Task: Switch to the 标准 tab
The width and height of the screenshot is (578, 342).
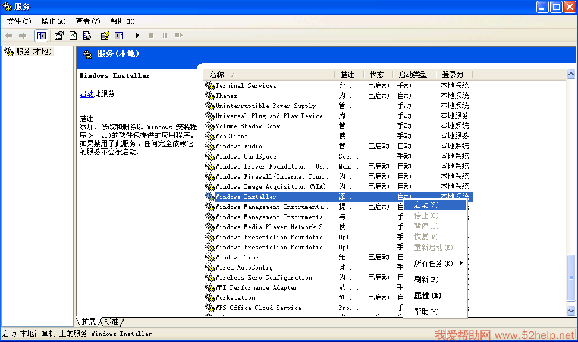Action: click(112, 322)
